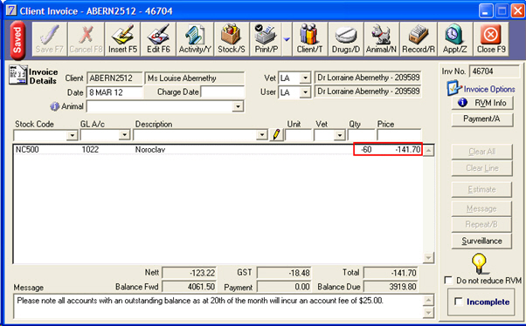Expand the Vet LA dropdown

[x=305, y=78]
